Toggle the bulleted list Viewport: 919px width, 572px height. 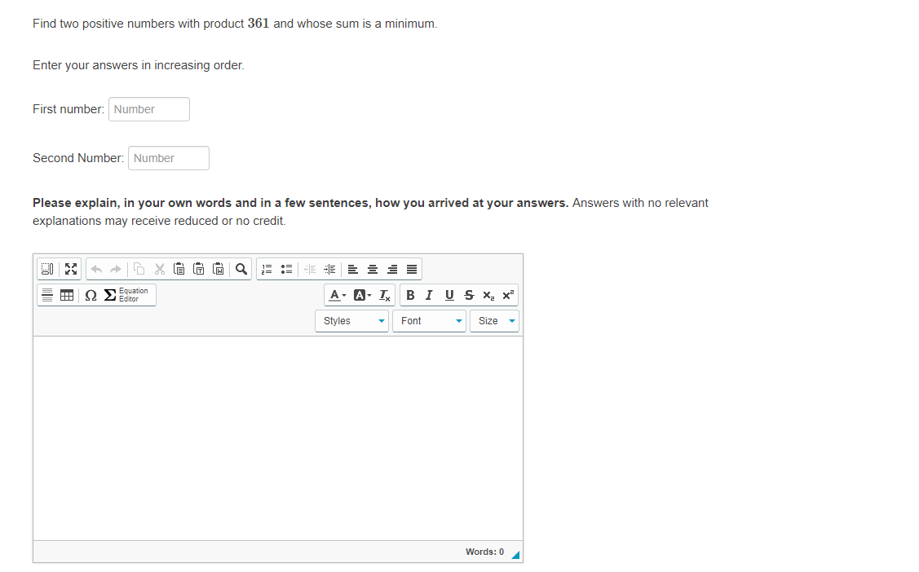pos(286,269)
